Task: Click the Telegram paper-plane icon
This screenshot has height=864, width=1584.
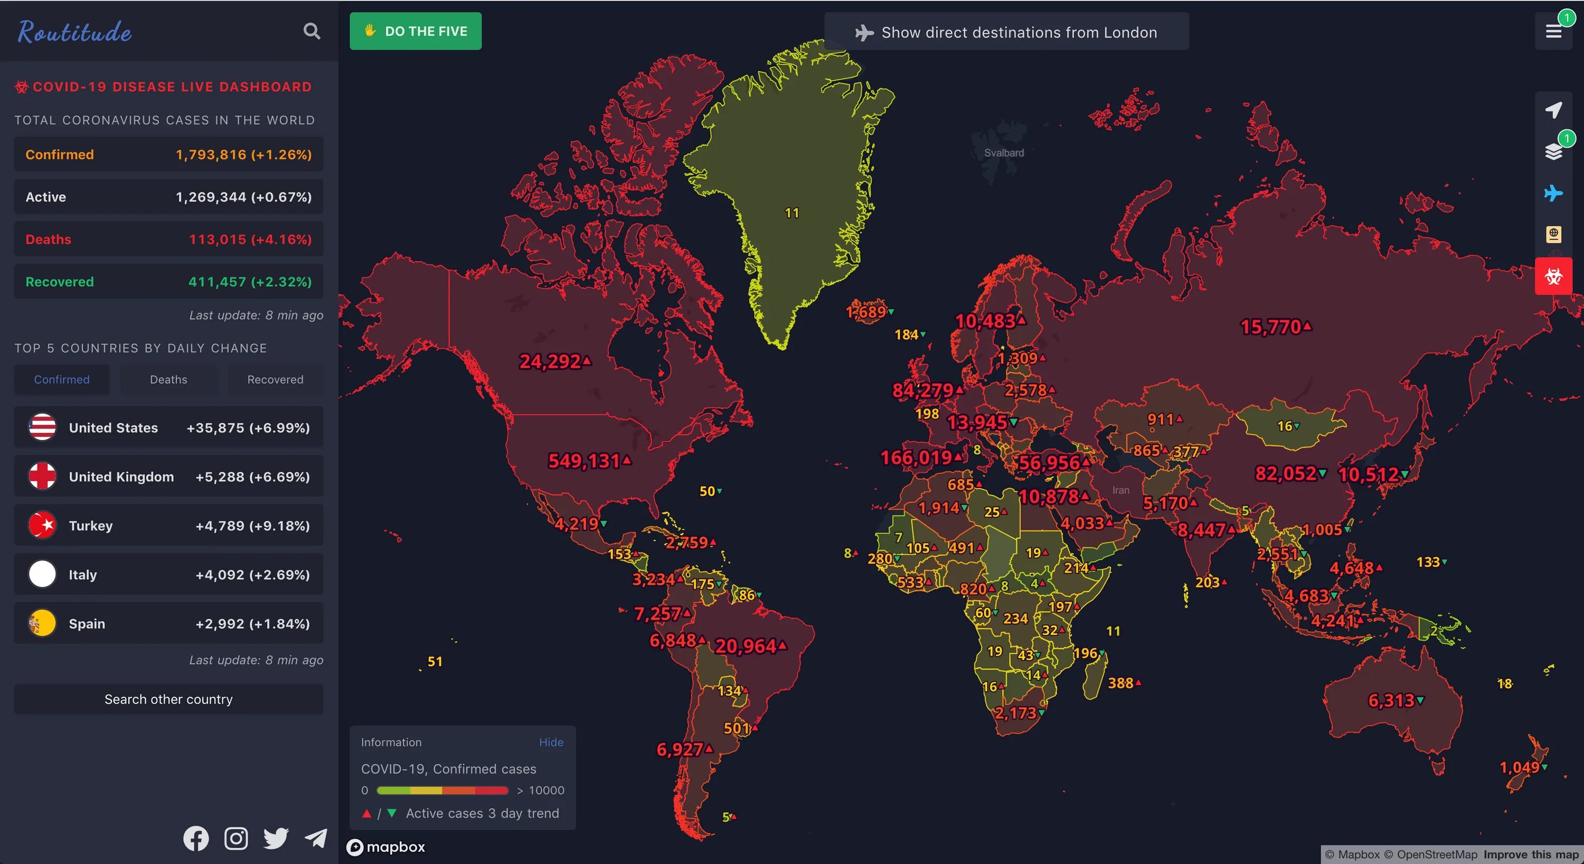Action: [316, 838]
